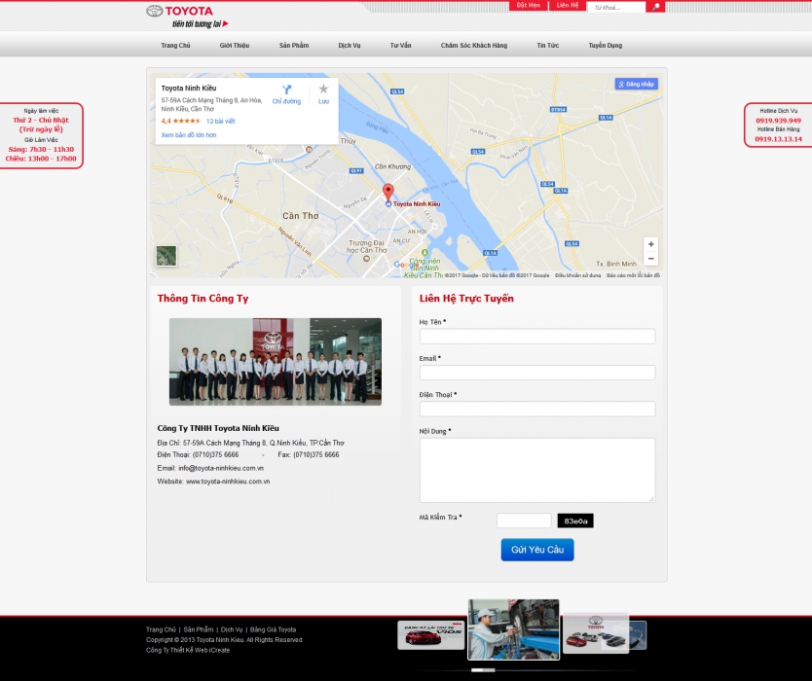This screenshot has width=812, height=681.
Task: Open the Chăm Sóc Khách Hàng menu
Action: (x=473, y=46)
